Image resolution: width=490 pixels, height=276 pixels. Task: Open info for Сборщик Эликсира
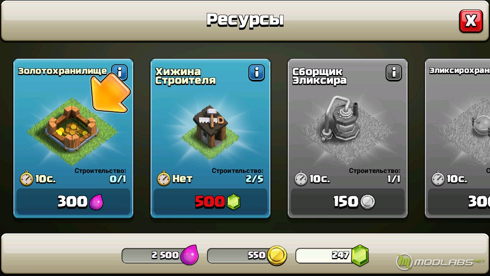click(393, 72)
